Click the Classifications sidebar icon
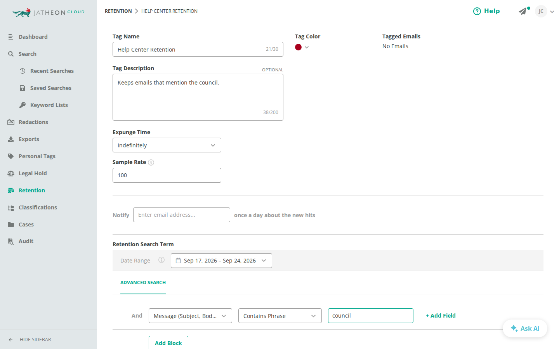Screen dimensions: 559x349 [11, 207]
